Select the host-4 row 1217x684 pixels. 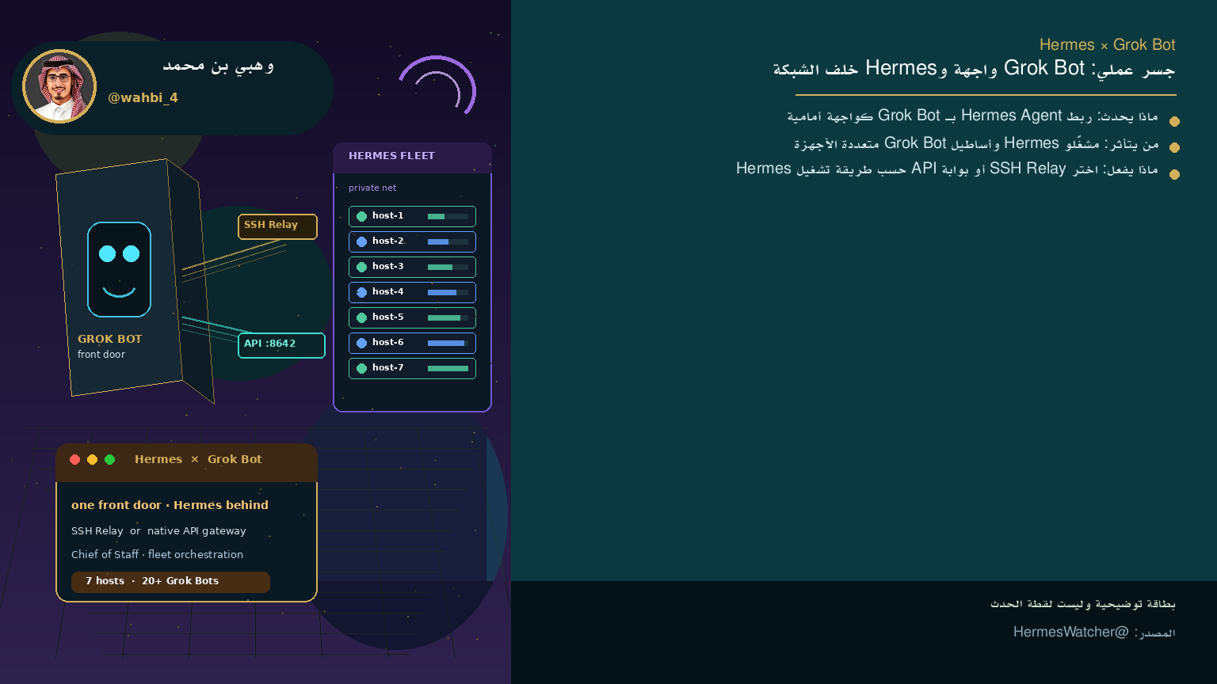click(x=412, y=292)
